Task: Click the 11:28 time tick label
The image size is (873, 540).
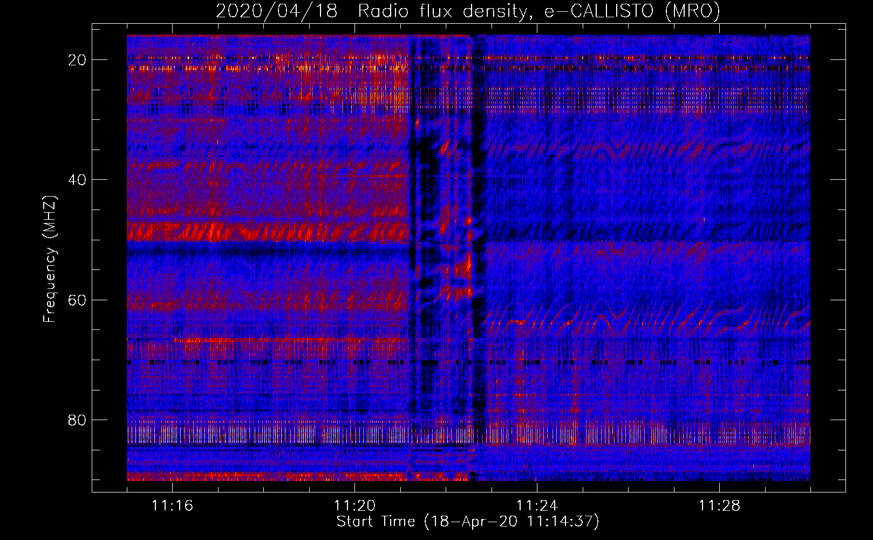Action: [719, 506]
